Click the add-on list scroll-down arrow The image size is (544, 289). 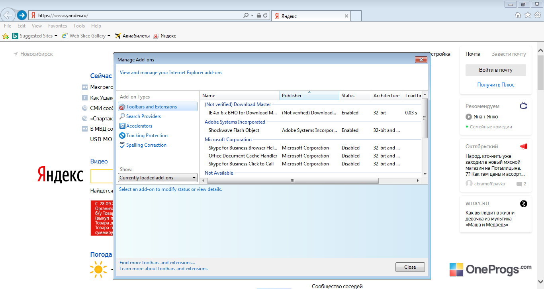pos(425,174)
